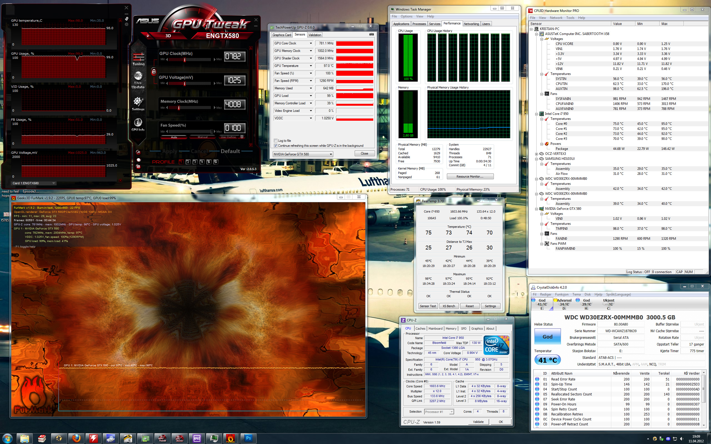
Task: Click the GPU Tweak taskbar icon
Action: [162, 438]
